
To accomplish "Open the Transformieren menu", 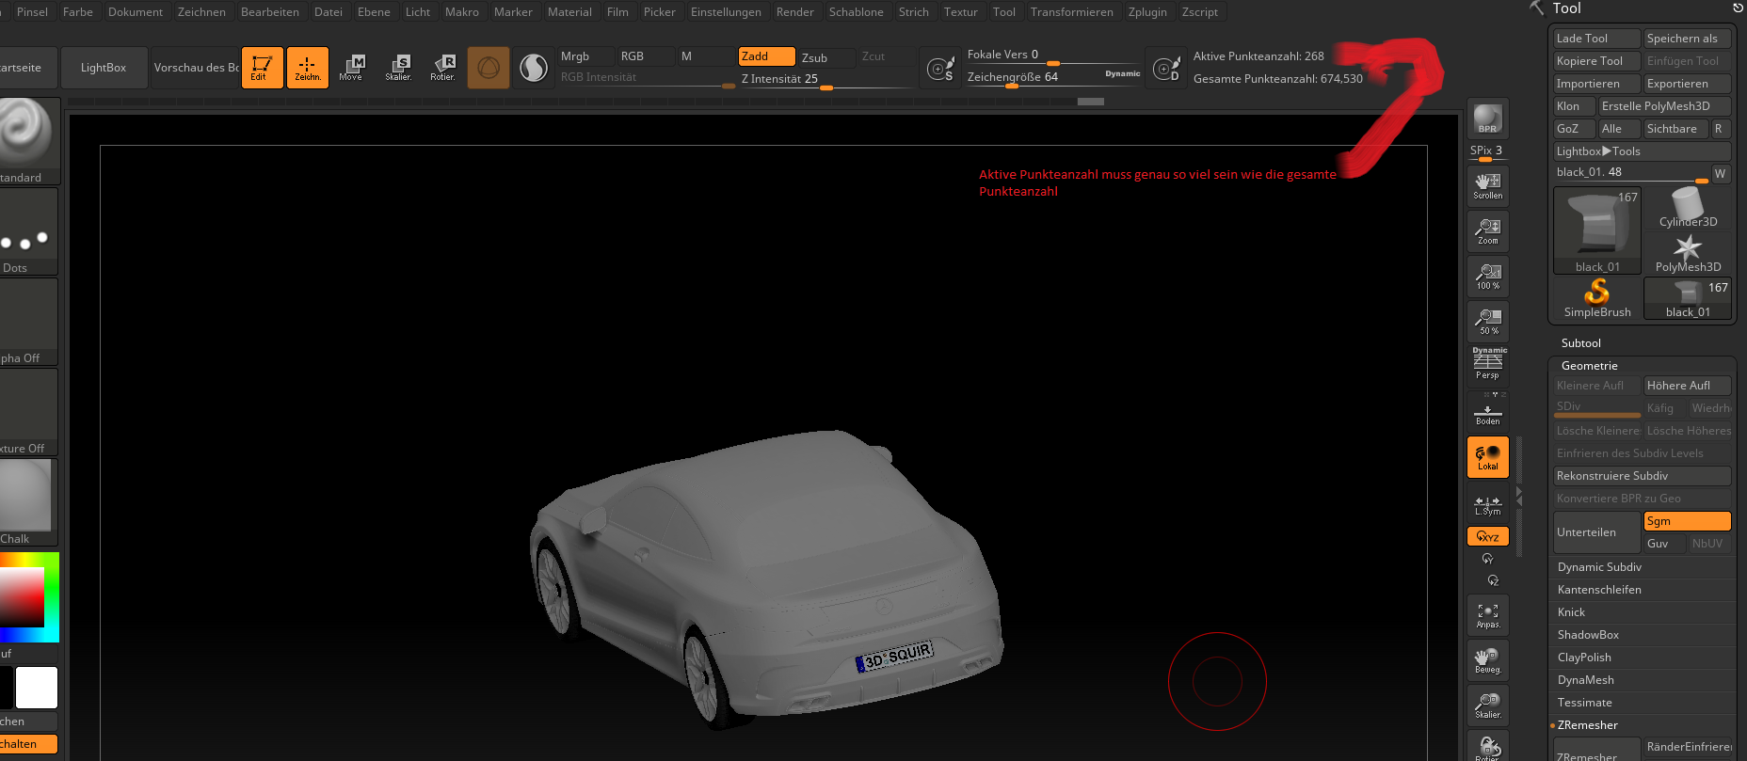I will [1071, 11].
